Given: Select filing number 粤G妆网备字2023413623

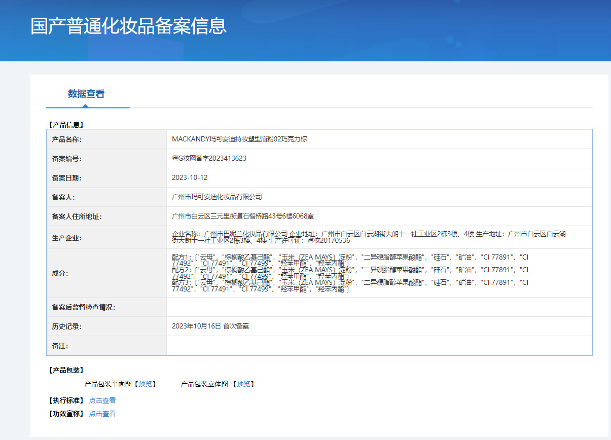Looking at the screenshot, I should click(209, 159).
